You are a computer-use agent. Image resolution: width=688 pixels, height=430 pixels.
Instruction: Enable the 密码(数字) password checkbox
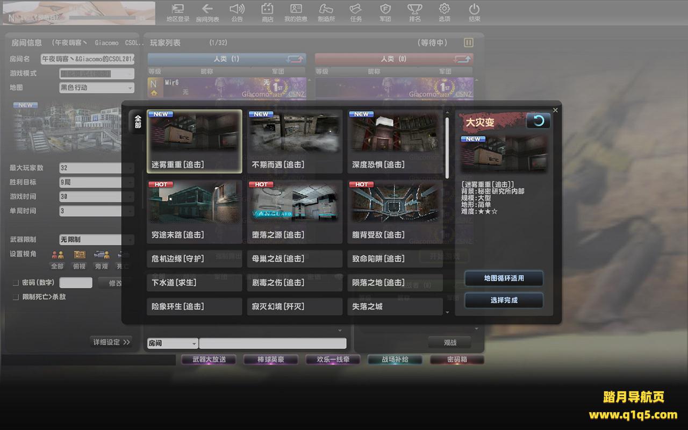(16, 283)
